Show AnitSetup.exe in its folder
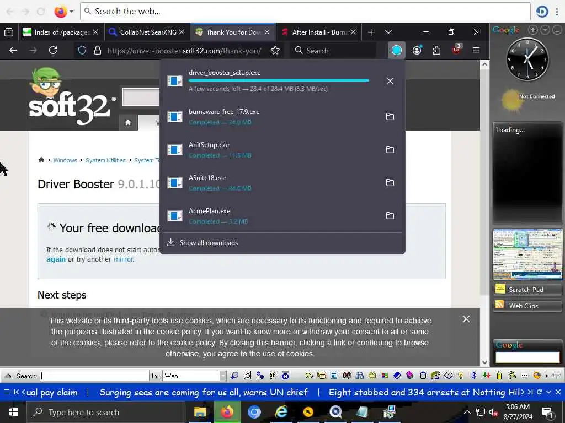The height and width of the screenshot is (423, 565). 390,150
